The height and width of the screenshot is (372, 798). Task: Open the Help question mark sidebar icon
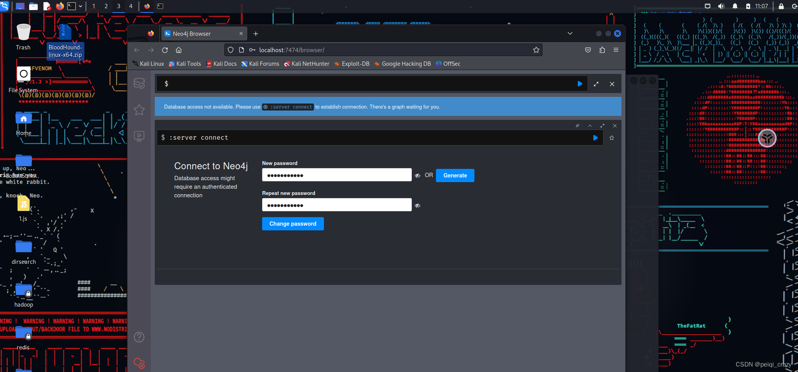pyautogui.click(x=139, y=337)
